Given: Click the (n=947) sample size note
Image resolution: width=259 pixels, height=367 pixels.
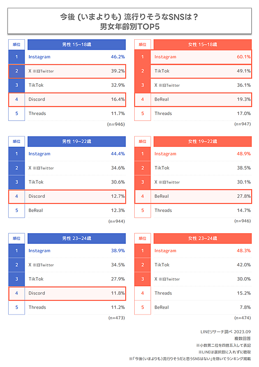Looking at the screenshot, I should (243, 124).
